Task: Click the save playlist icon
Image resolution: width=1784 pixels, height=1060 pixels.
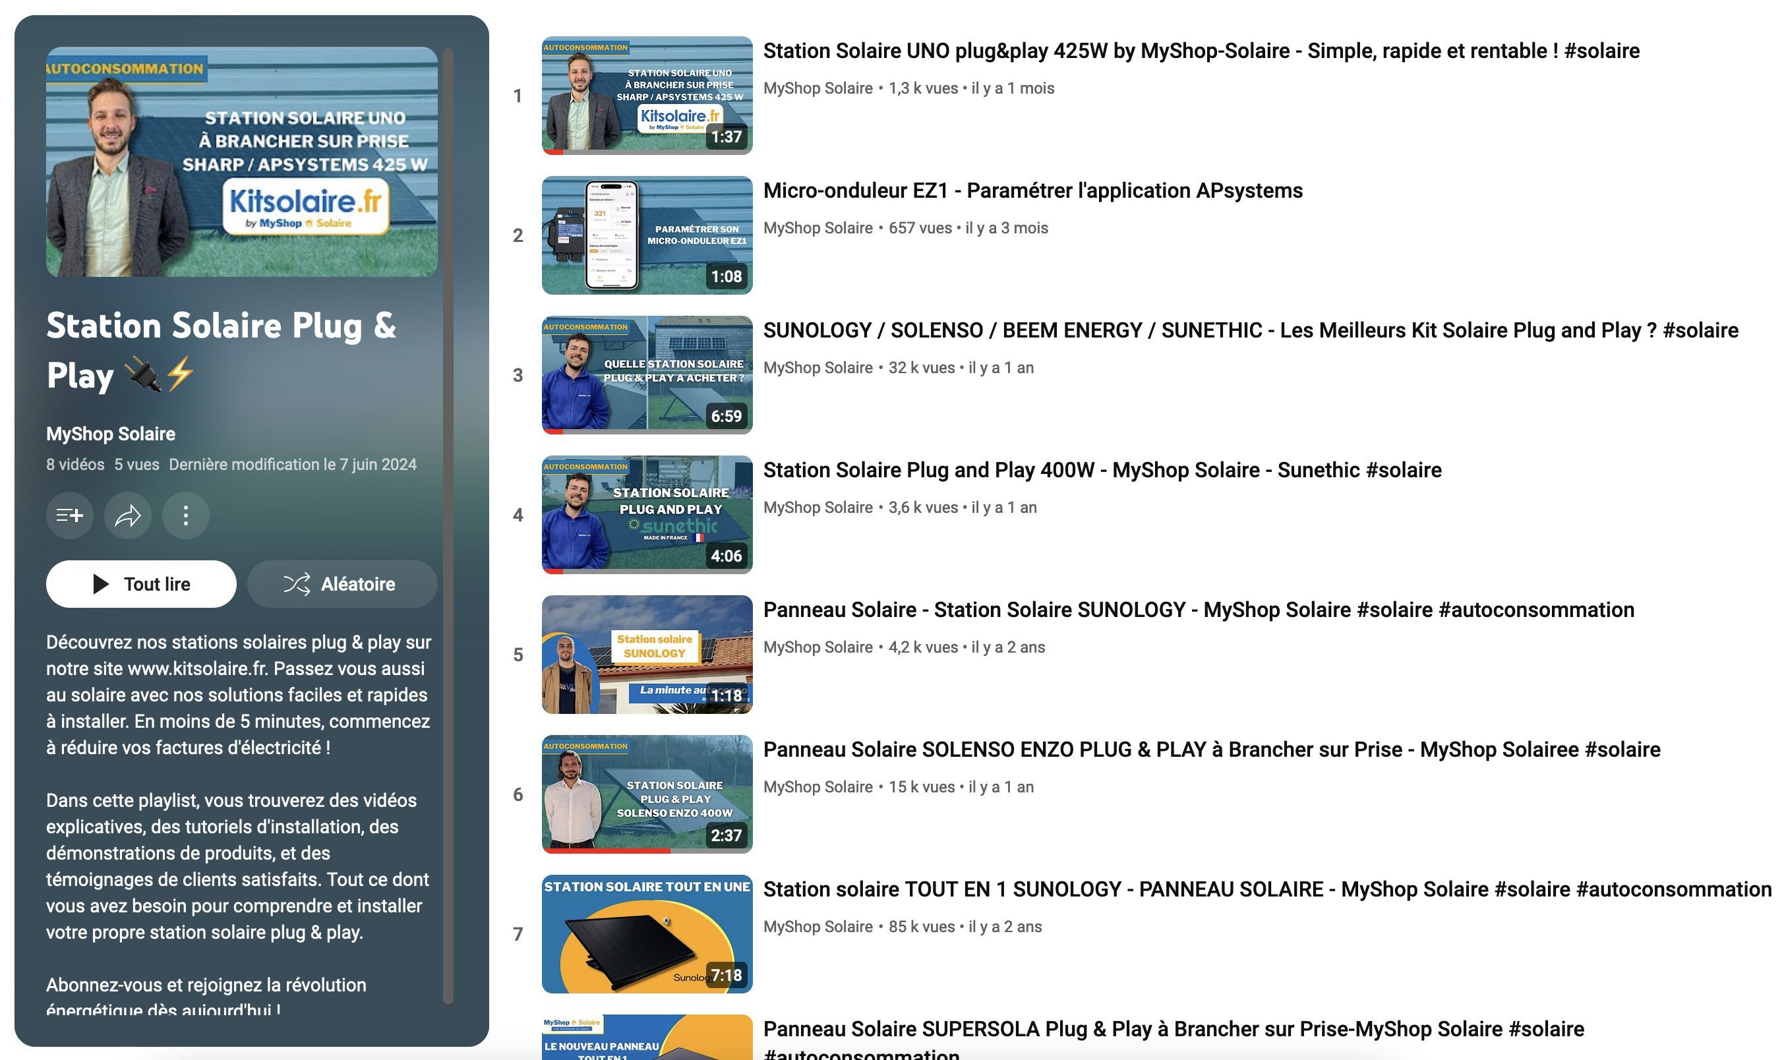Action: (x=69, y=515)
